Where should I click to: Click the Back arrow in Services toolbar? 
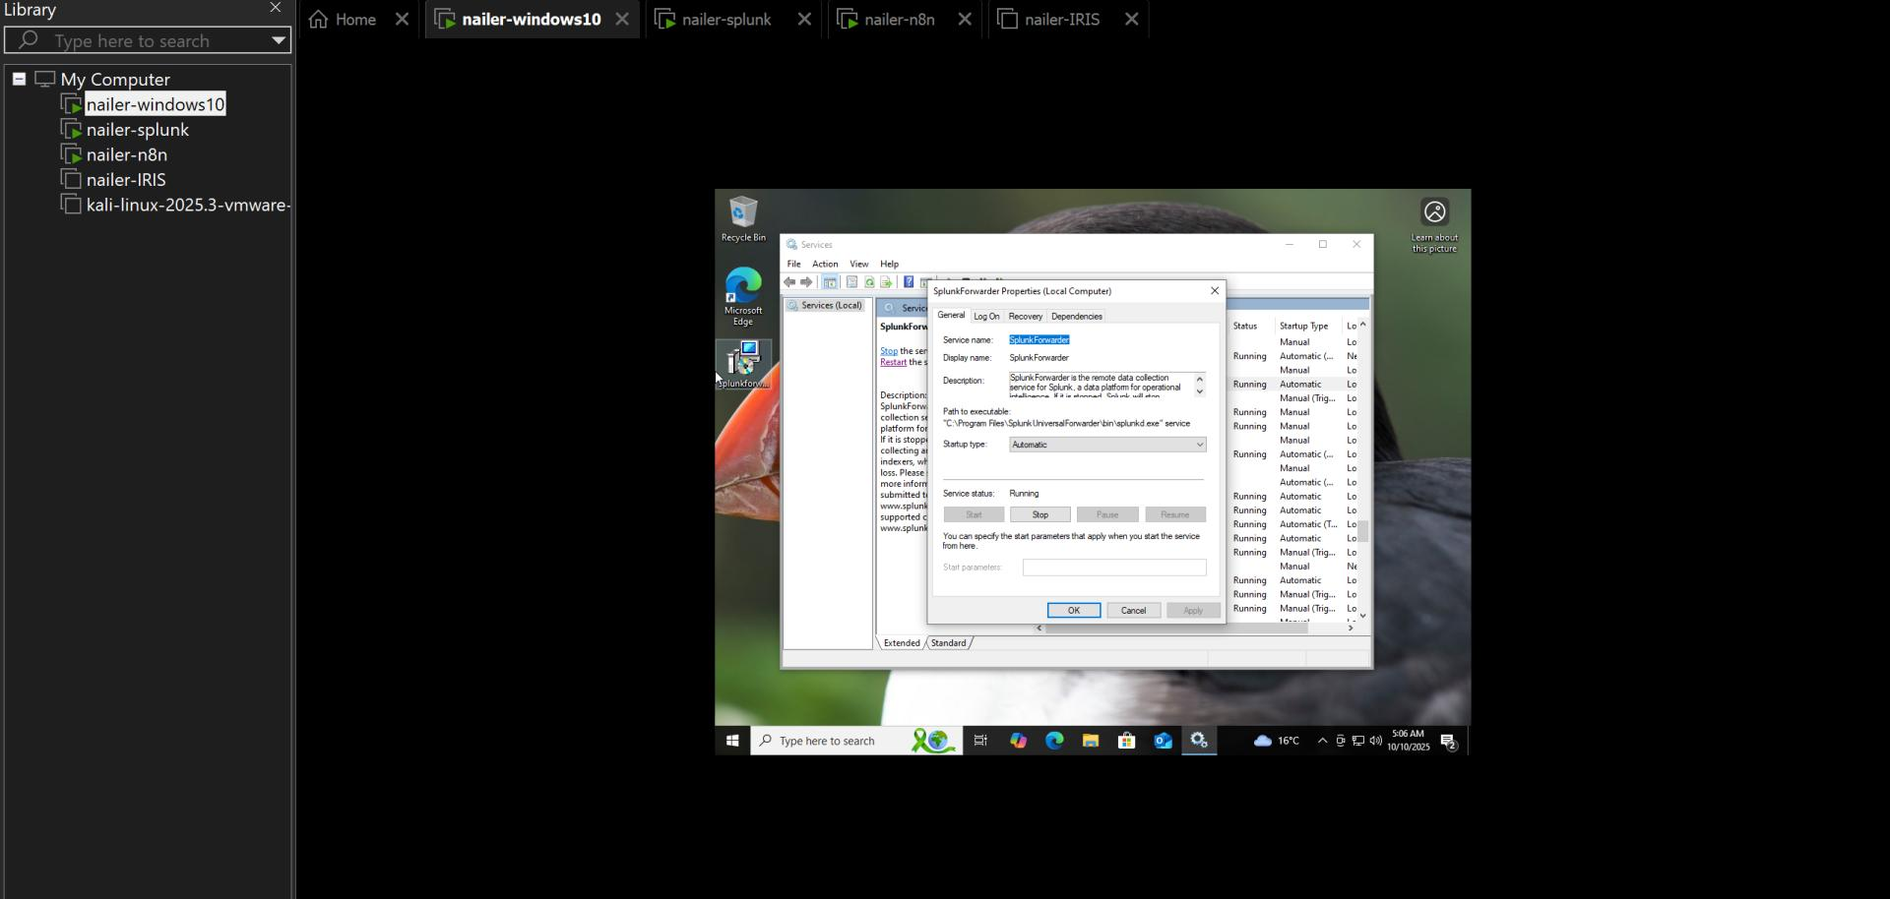point(789,282)
